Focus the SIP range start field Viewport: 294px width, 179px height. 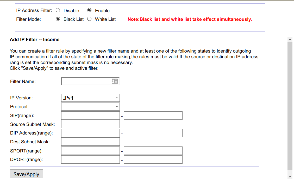click(x=90, y=116)
